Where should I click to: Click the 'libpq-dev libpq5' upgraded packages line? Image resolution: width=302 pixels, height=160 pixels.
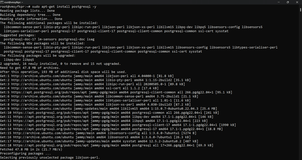click(x=19, y=60)
